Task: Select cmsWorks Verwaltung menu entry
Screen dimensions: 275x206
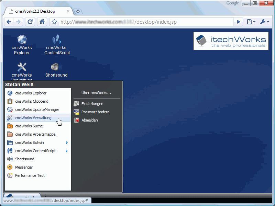Action: 38,118
